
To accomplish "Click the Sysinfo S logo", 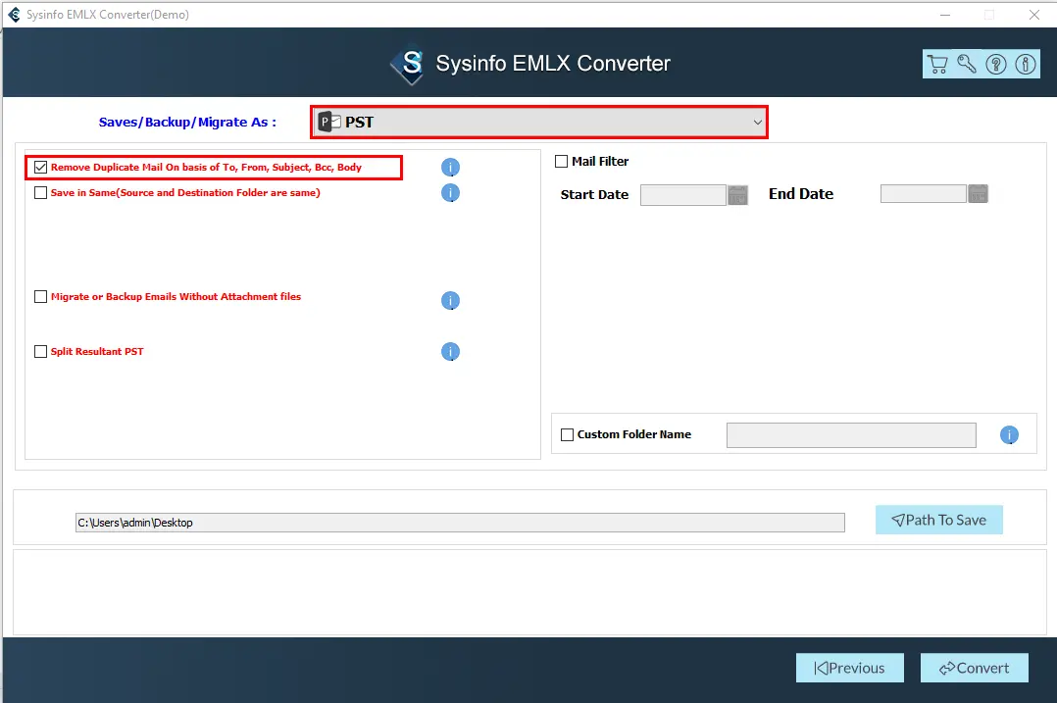I will click(x=409, y=64).
